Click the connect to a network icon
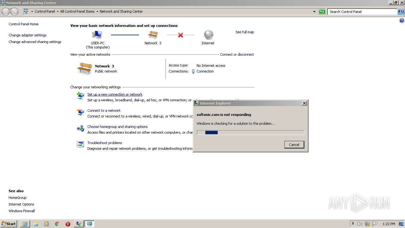This screenshot has width=405, height=228. tap(80, 112)
